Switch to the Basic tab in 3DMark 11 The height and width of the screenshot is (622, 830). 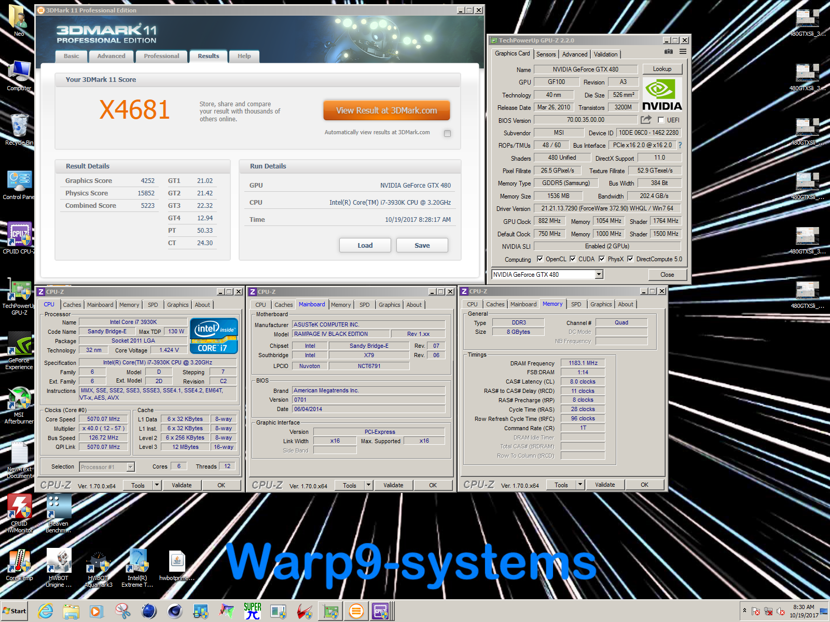tap(72, 56)
